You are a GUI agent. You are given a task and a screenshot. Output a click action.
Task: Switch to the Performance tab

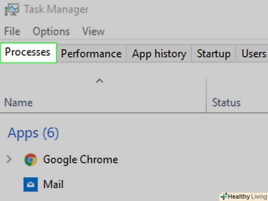91,54
